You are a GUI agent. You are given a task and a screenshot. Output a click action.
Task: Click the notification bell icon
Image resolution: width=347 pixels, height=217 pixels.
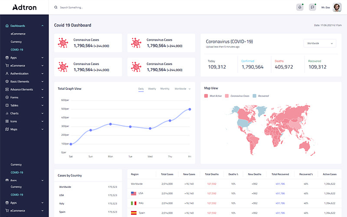point(300,7)
